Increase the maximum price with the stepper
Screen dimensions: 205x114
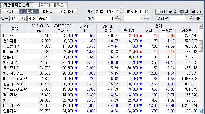pos(147,17)
